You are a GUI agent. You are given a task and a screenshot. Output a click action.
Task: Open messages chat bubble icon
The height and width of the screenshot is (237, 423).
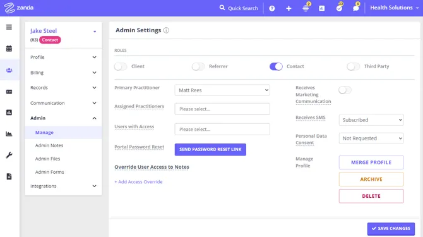(x=356, y=8)
